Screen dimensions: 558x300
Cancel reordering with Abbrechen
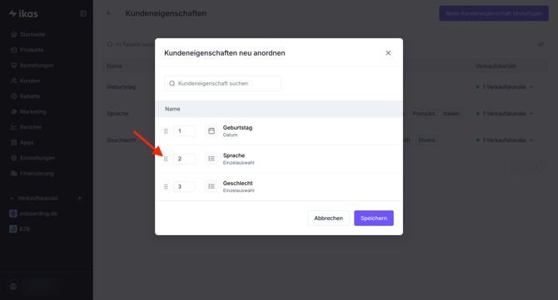328,218
